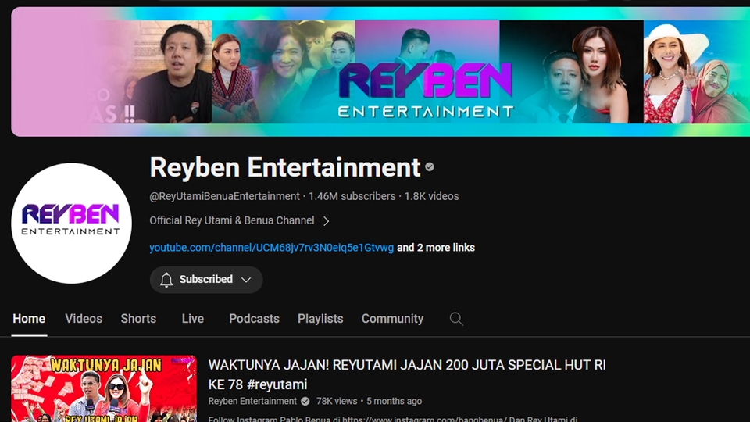Click the notification bell icon on Subscribed
Screen dimensions: 750x422
coord(166,280)
